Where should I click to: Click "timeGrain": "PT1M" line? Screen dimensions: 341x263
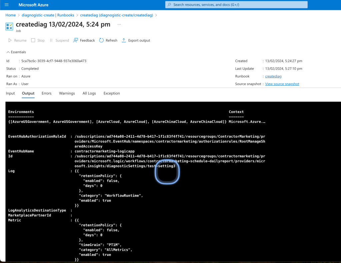coord(100,245)
